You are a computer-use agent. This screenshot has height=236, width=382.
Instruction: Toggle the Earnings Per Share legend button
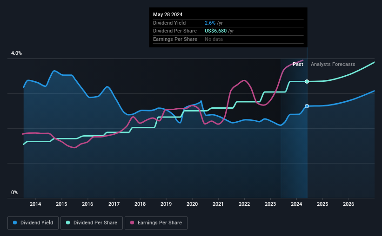(x=156, y=223)
